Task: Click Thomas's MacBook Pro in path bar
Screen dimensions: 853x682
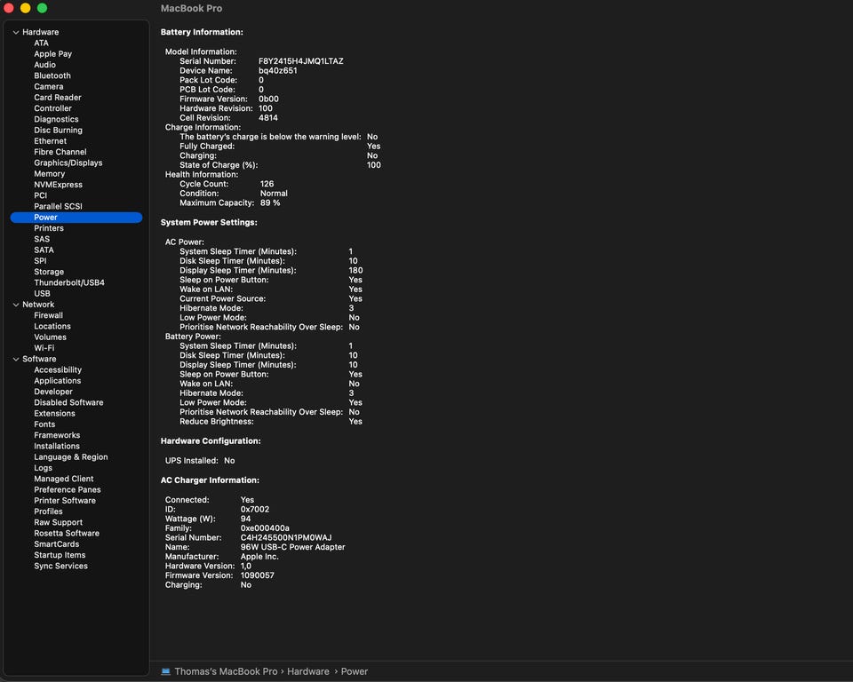Action: pos(226,671)
